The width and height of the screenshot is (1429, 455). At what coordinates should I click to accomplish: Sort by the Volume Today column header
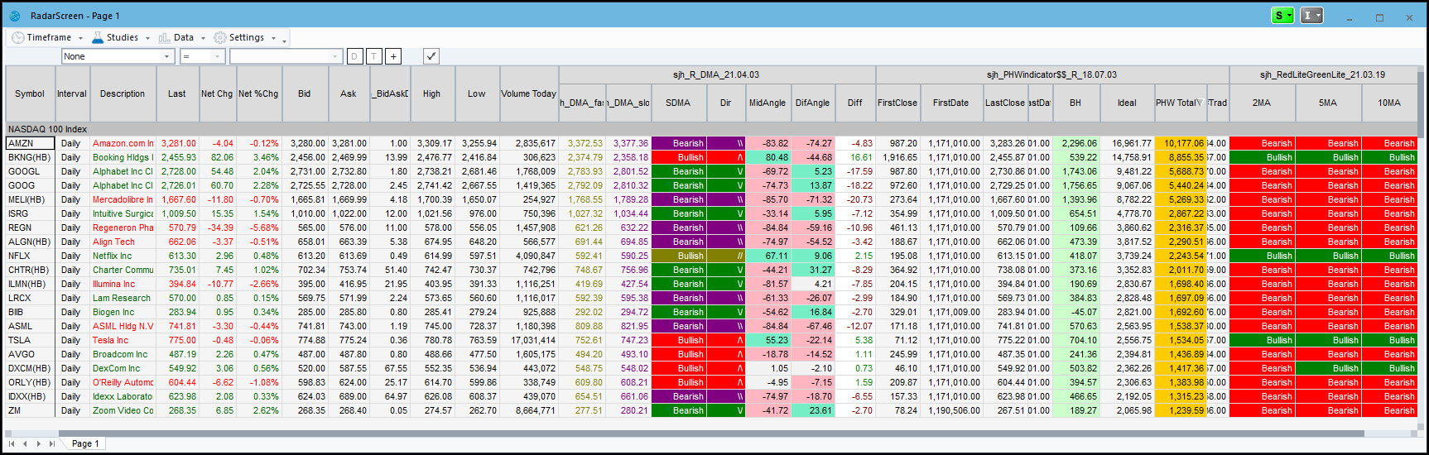[x=529, y=93]
